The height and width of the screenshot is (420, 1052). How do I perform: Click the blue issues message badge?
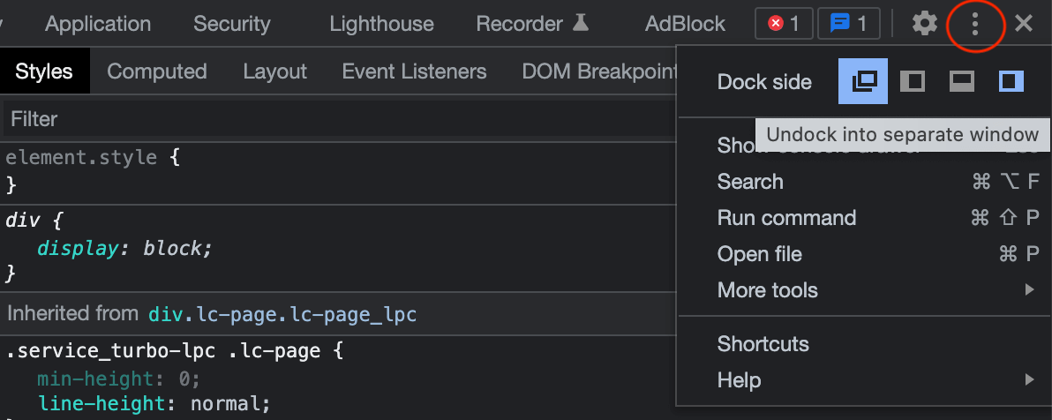pos(848,24)
